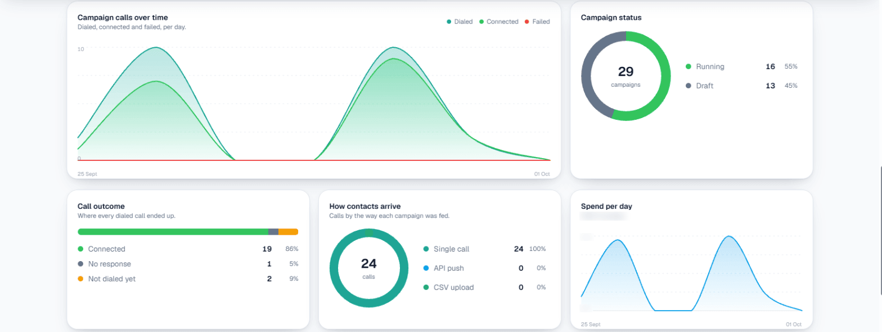
Task: Click 100% value beside Single call
Action: (x=537, y=249)
